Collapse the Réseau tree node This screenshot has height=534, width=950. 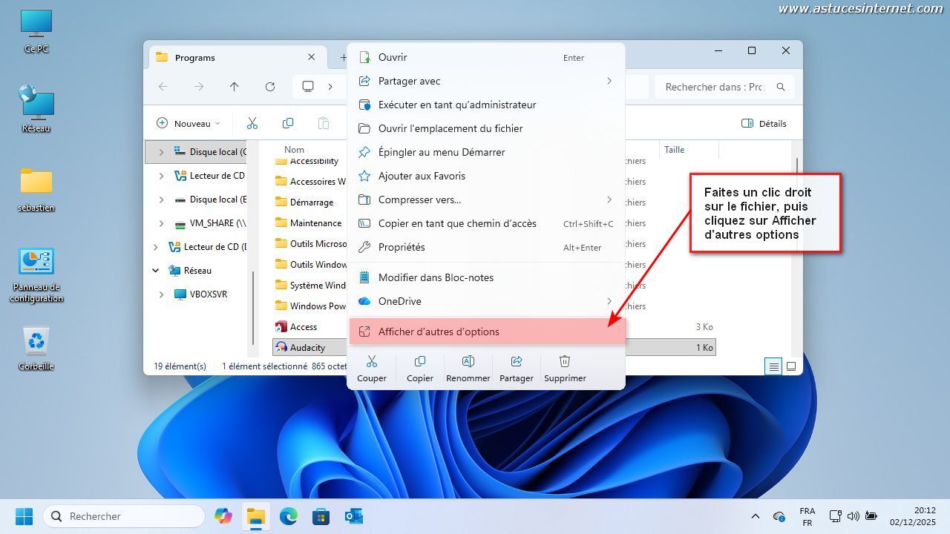click(x=155, y=271)
